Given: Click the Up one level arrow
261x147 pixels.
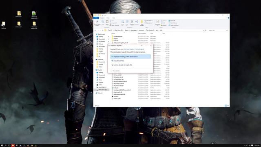Looking at the screenshot, I should point(103,30).
